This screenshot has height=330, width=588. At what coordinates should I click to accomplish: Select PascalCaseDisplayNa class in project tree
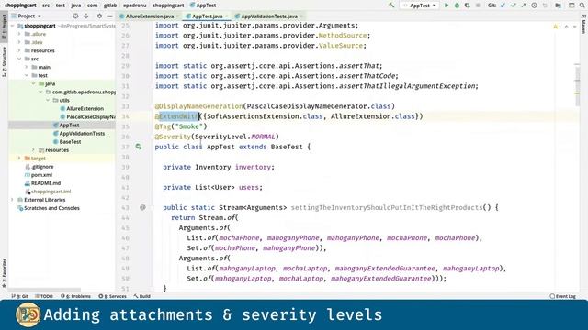[x=91, y=116]
